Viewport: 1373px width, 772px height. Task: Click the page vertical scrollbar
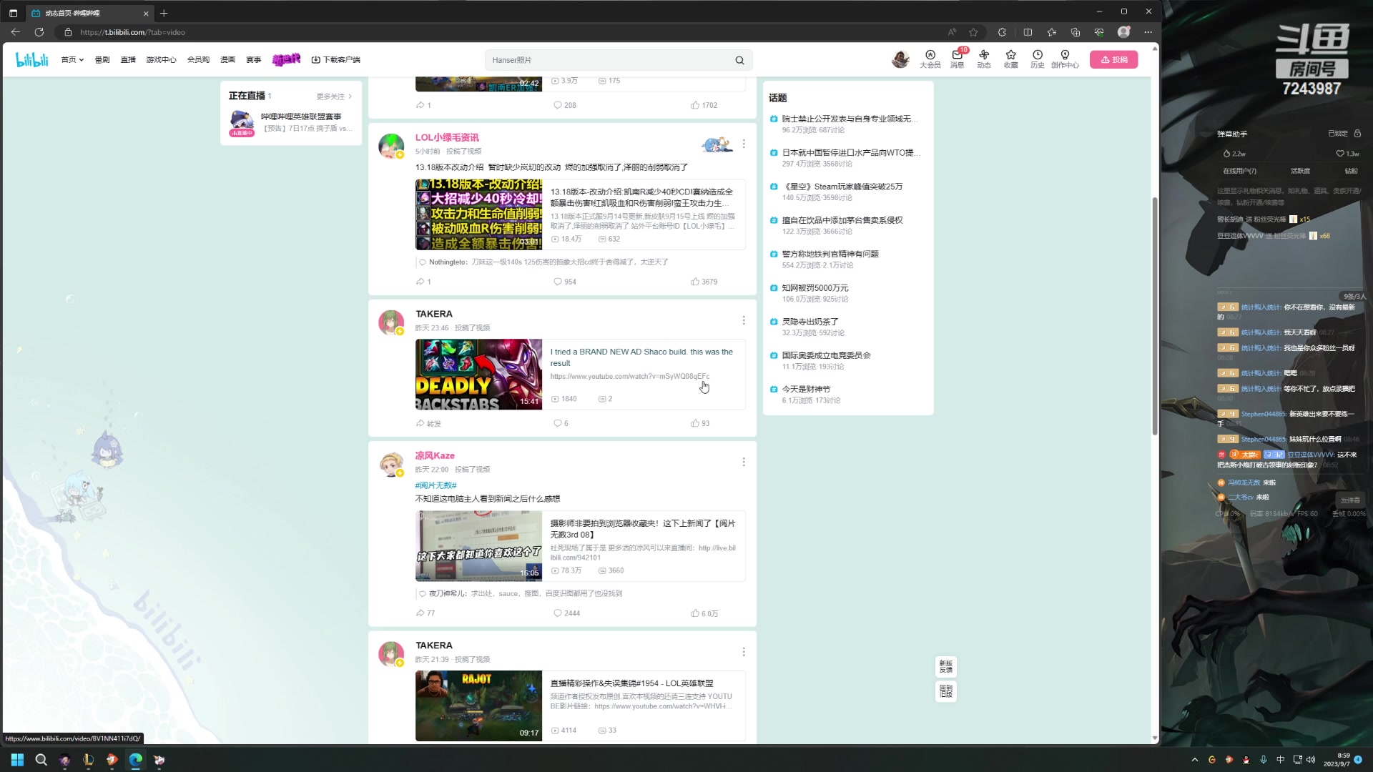pyautogui.click(x=1154, y=315)
